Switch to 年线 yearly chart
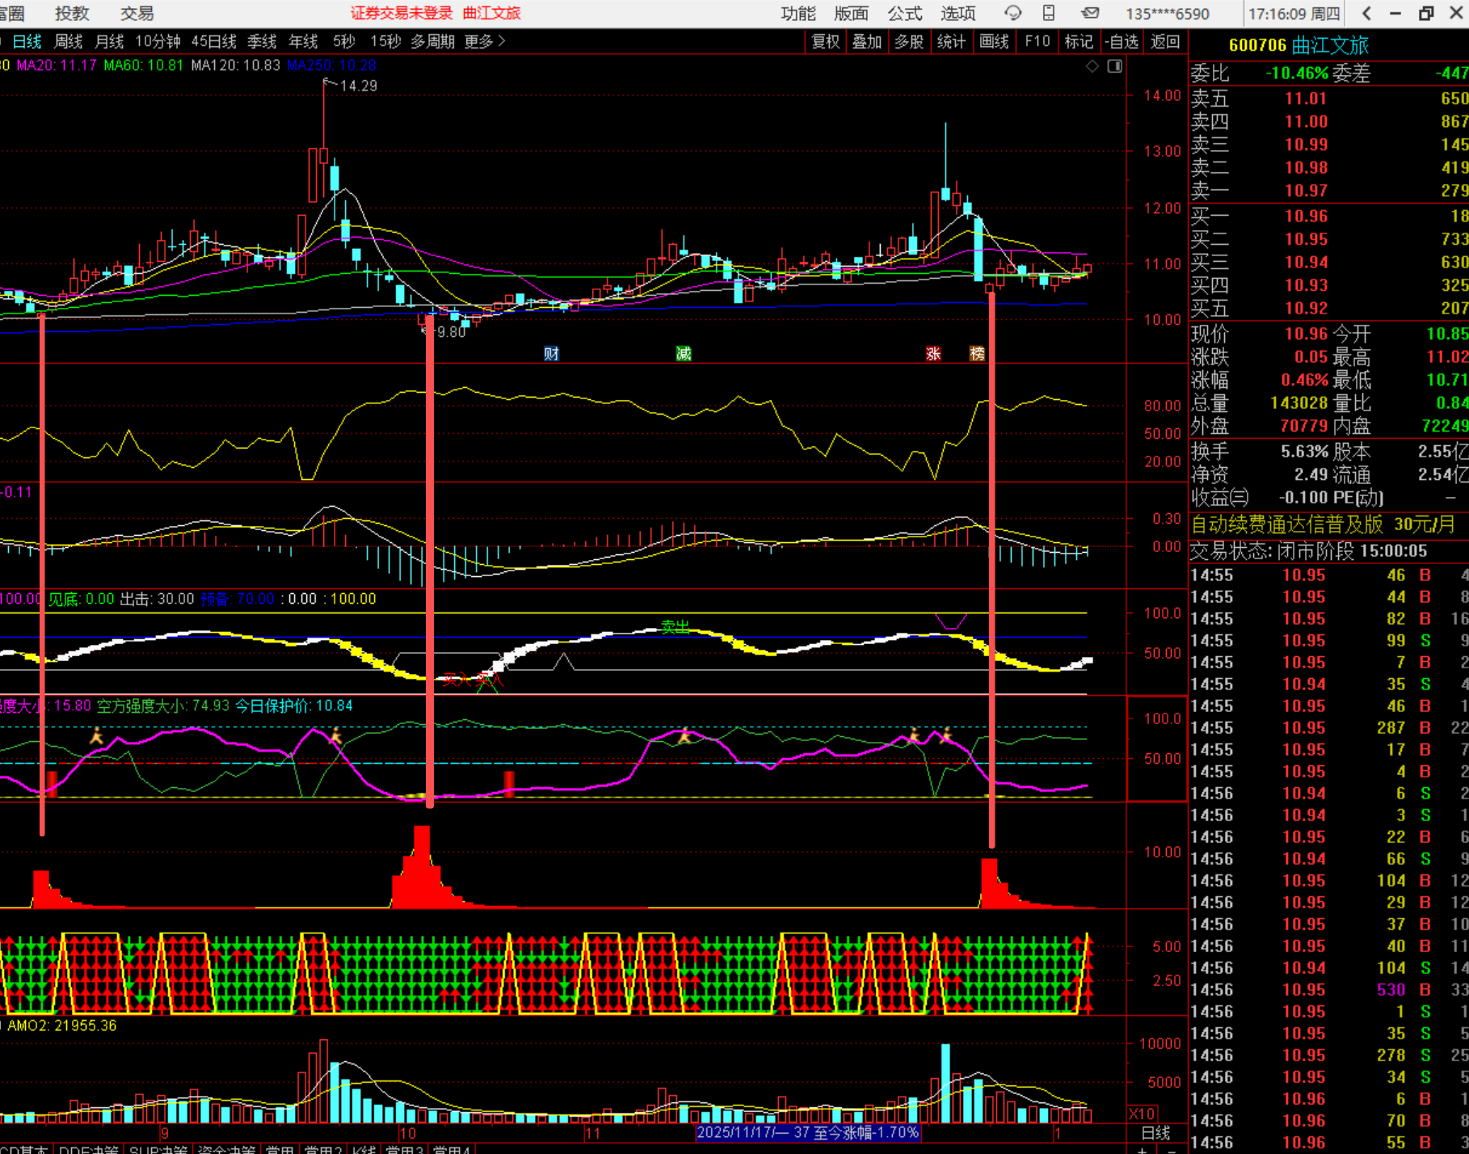1469x1154 pixels. click(303, 41)
